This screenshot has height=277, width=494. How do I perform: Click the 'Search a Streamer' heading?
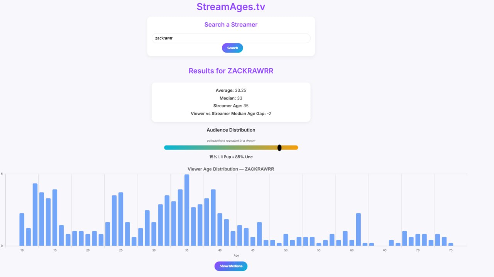(x=231, y=25)
